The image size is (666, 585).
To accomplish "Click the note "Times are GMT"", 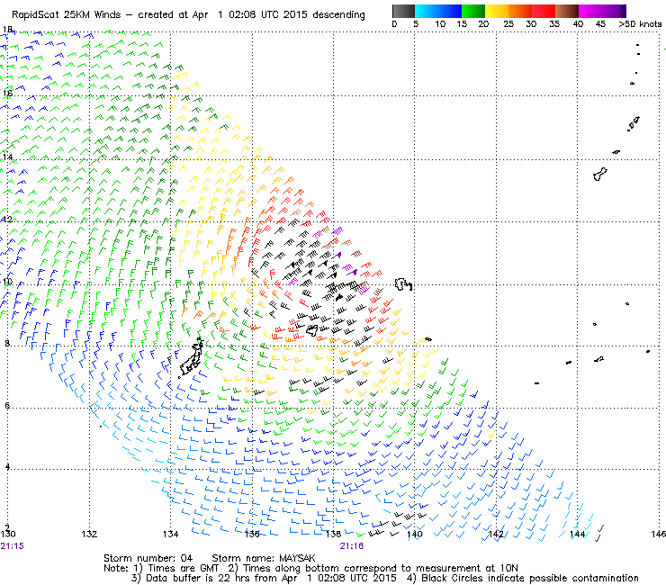I will point(183,568).
